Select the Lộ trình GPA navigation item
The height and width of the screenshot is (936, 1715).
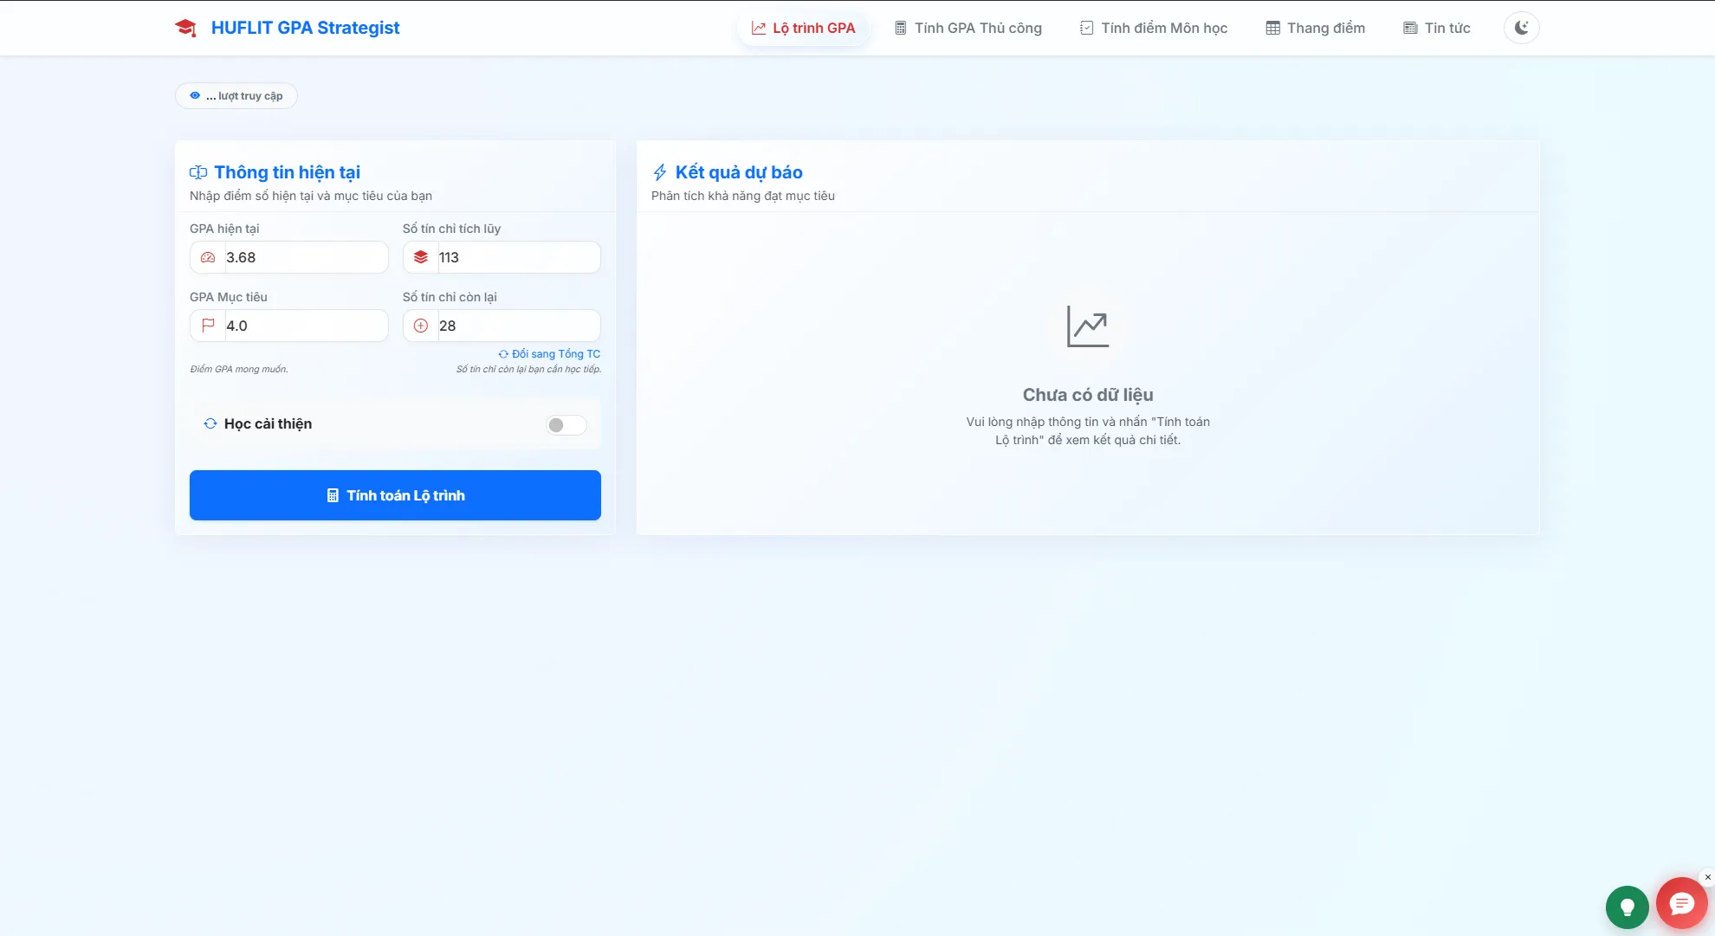(803, 27)
